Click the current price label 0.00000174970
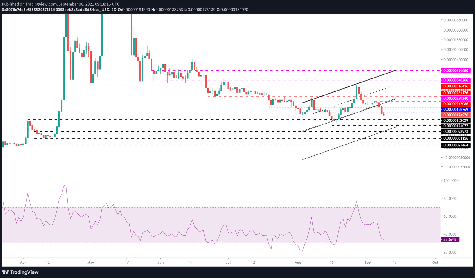Viewport: 475px width, 278px height. tap(456, 115)
